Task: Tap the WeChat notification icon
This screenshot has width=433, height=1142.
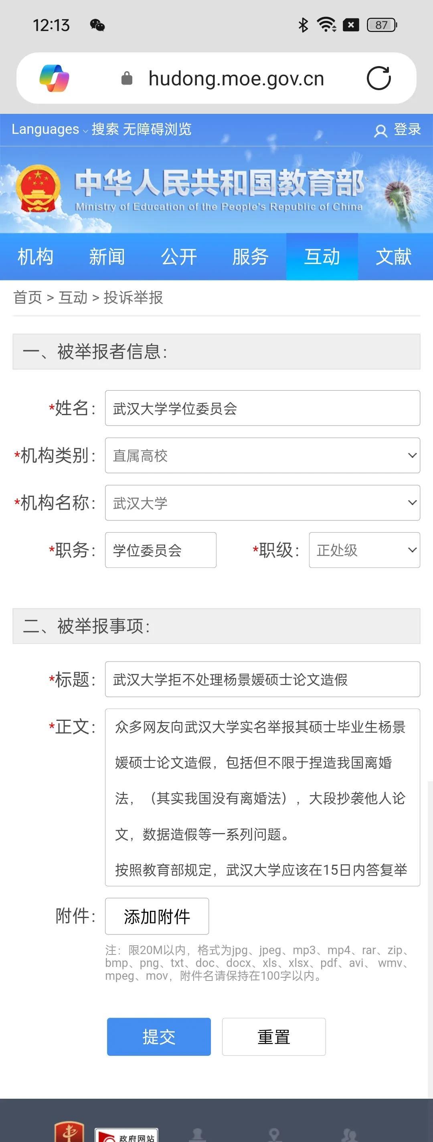Action: [97, 25]
